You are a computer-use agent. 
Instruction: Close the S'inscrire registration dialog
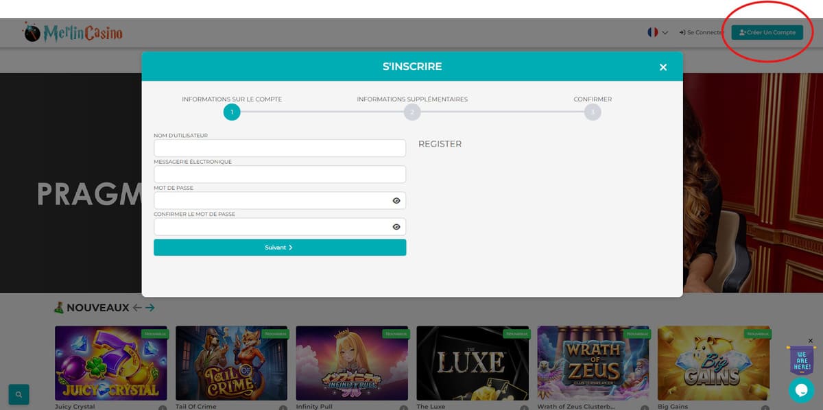[x=663, y=67]
